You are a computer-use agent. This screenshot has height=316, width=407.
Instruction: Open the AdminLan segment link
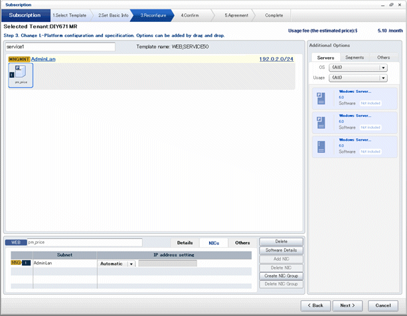[43, 59]
